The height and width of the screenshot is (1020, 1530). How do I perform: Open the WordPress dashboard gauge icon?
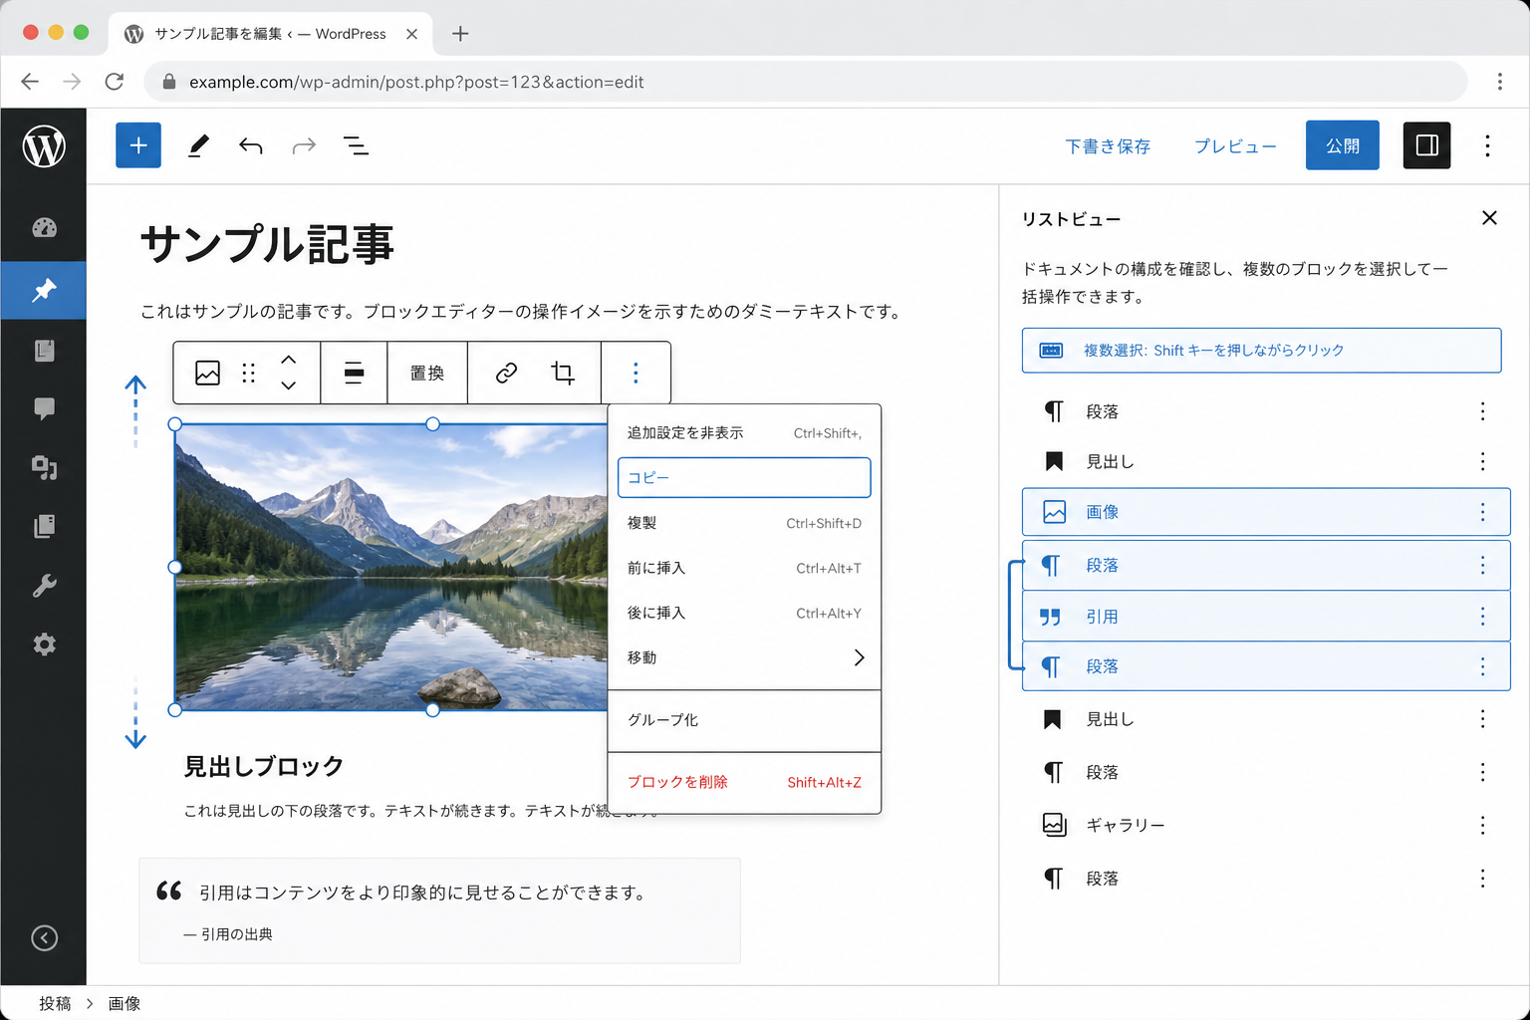click(44, 228)
